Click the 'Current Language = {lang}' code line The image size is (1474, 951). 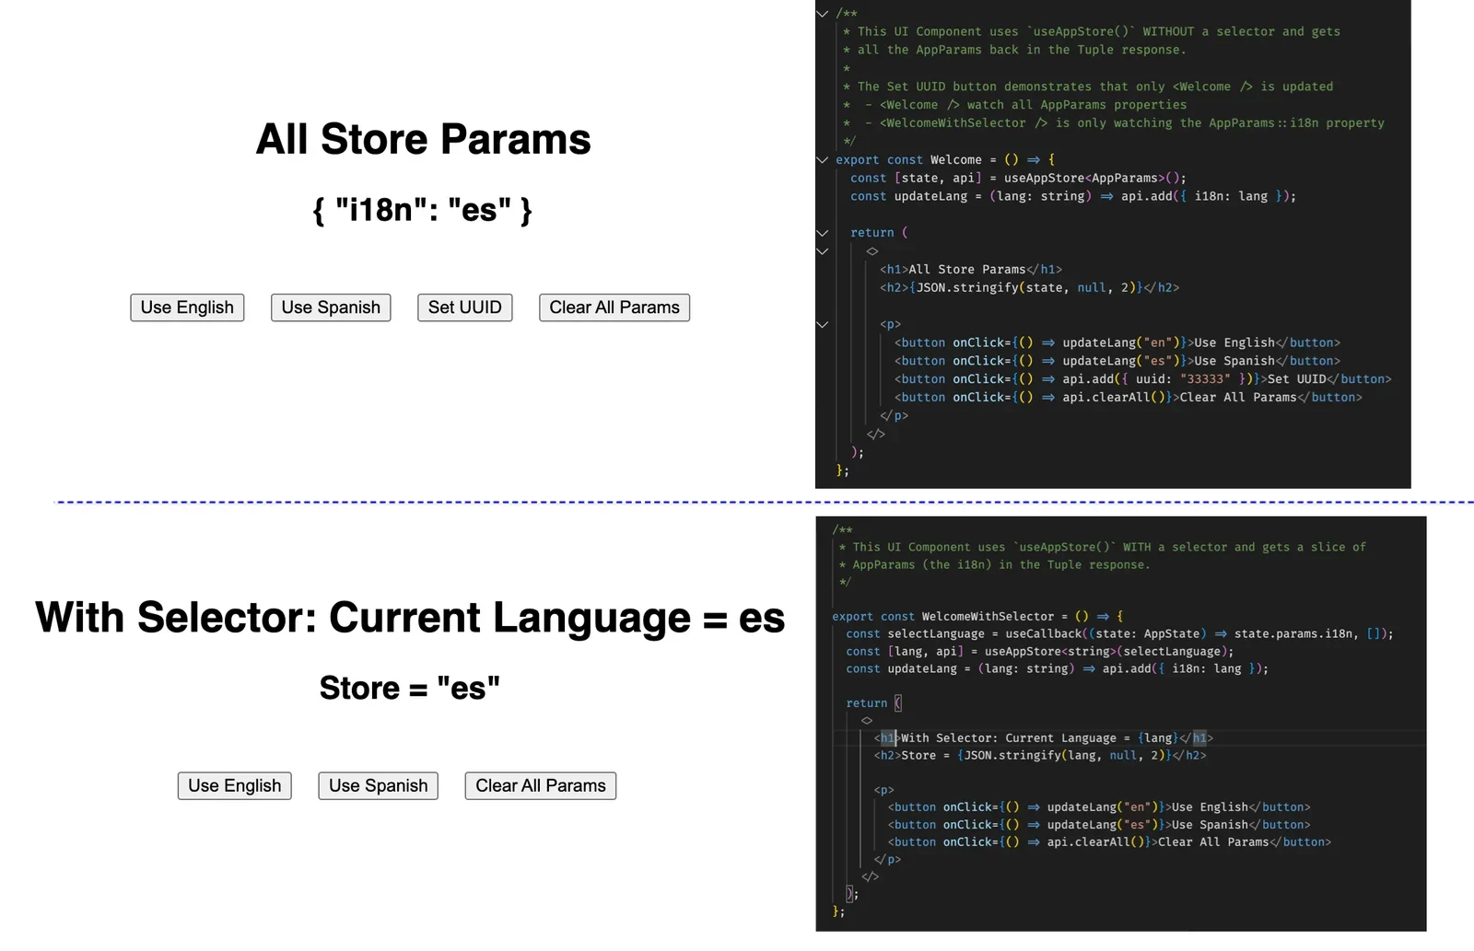[1044, 737]
